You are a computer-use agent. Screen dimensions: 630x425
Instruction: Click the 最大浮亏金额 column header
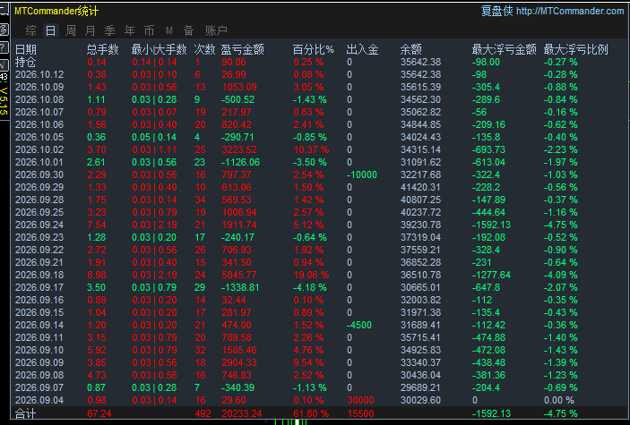click(x=504, y=49)
